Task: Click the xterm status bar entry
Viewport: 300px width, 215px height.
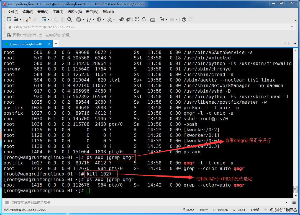Action: click(204, 210)
